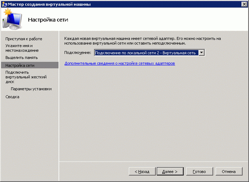The width and height of the screenshot is (249, 182).
Task: Click the computer icon in the wizard header
Action: pos(12,19)
